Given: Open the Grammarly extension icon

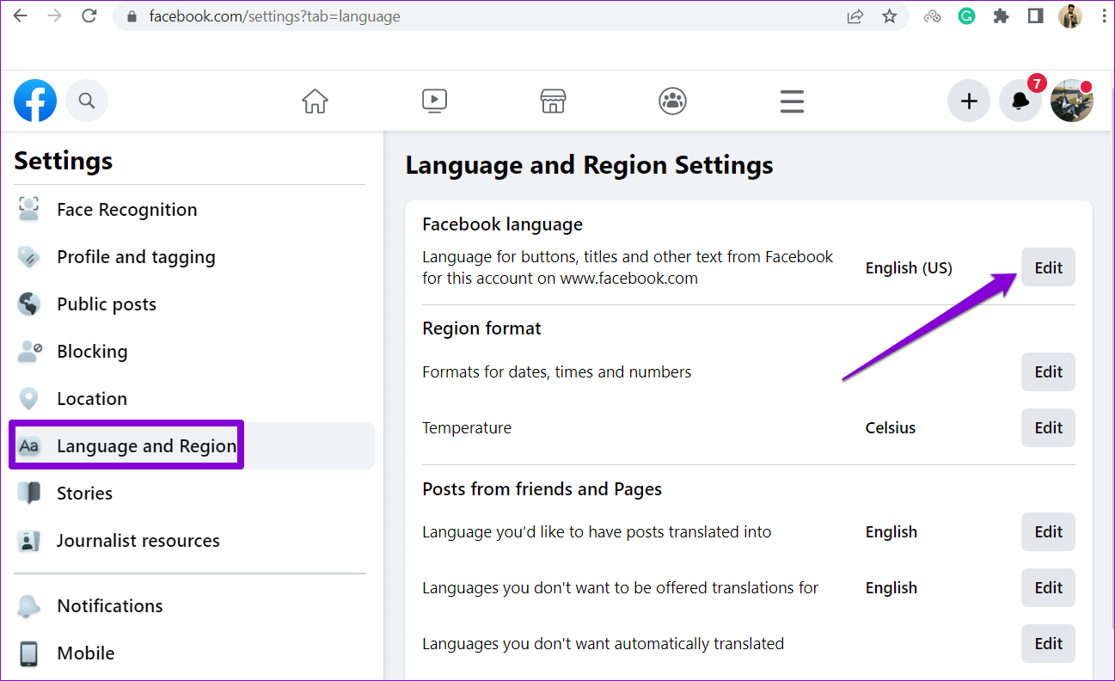Looking at the screenshot, I should pos(966,16).
